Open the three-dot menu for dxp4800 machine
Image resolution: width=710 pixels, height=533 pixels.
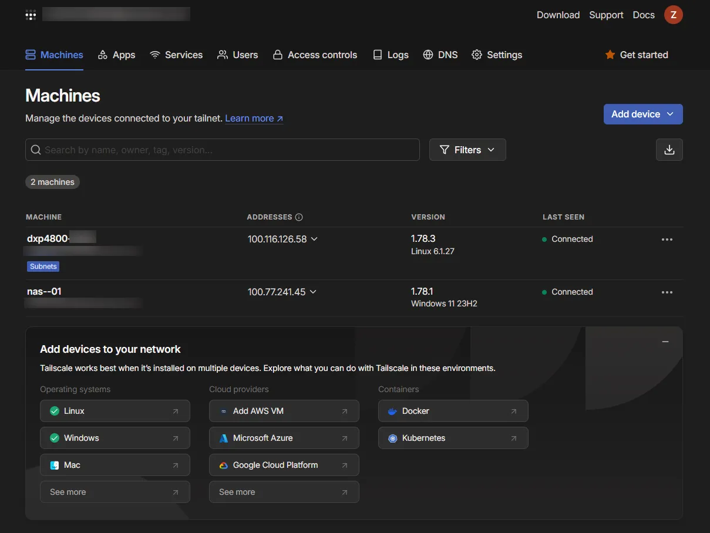click(x=667, y=239)
